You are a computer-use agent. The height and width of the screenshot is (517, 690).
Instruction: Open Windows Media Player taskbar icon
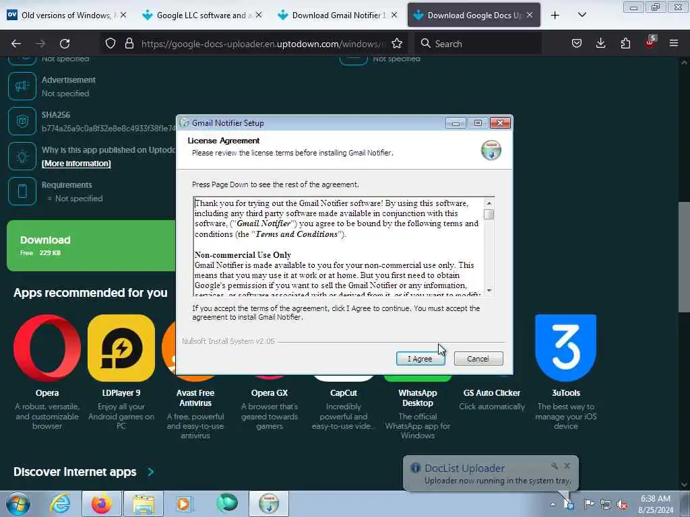click(184, 504)
